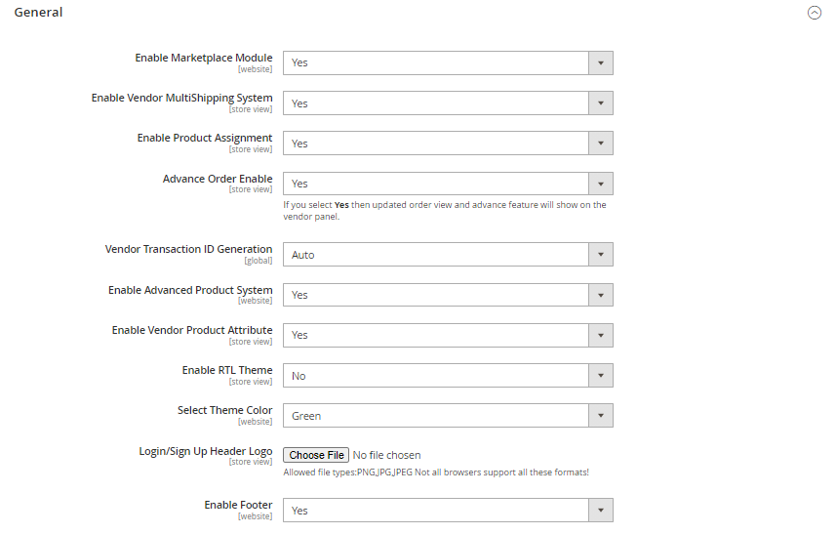
Task: Click Choose File for header logo
Action: pos(317,455)
